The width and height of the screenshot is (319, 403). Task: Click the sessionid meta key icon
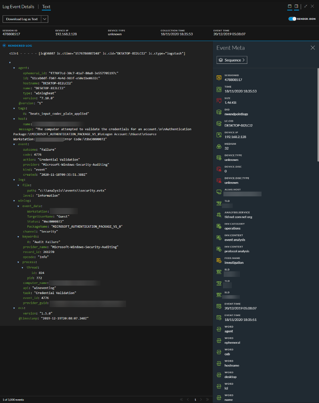(x=219, y=78)
